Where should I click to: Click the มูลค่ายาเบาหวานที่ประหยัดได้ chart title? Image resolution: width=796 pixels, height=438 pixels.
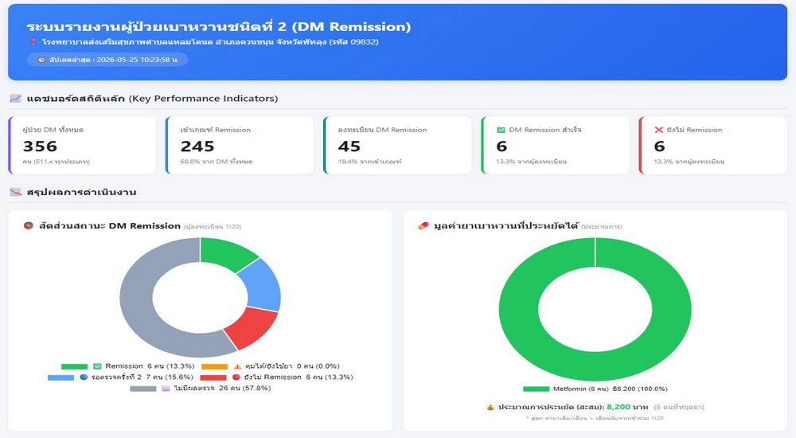click(x=505, y=225)
